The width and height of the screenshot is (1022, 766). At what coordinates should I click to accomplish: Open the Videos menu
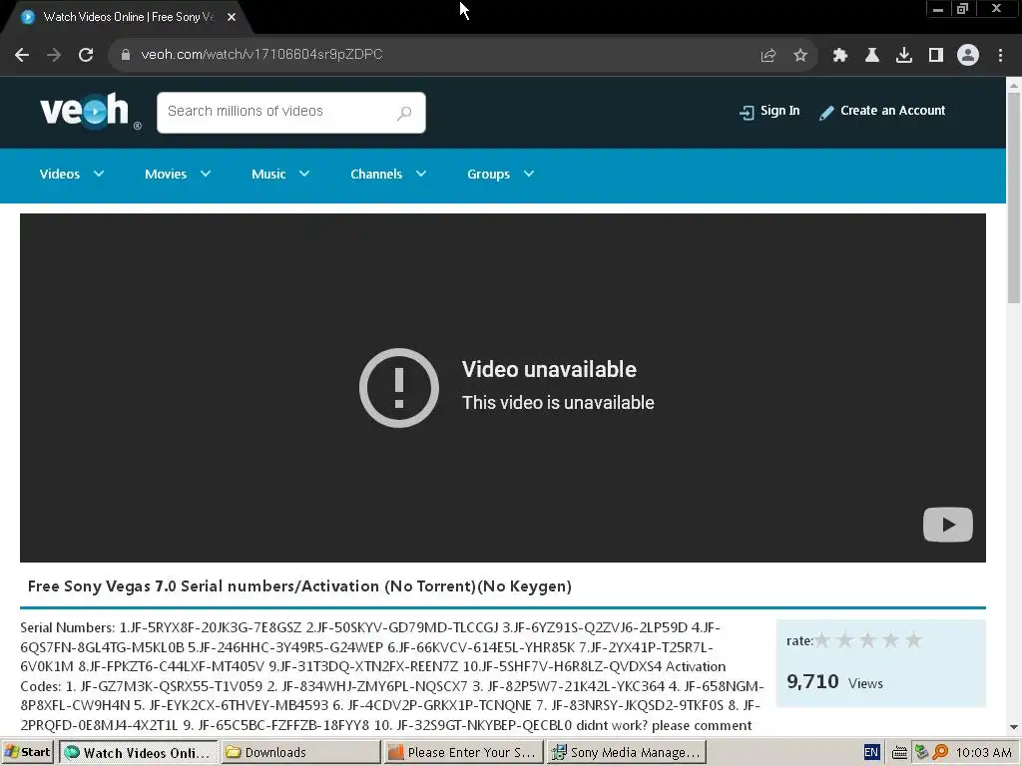pyautogui.click(x=59, y=174)
